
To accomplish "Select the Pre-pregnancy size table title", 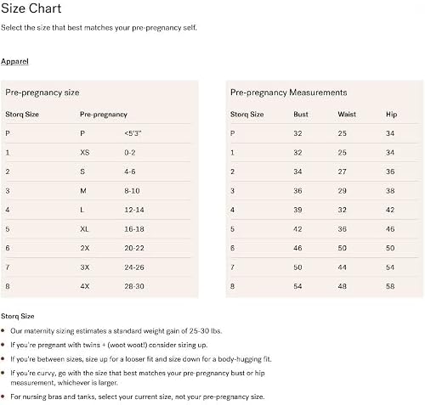I will tap(42, 93).
